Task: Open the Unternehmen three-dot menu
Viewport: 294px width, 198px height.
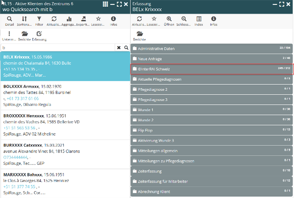Action: tap(9, 34)
